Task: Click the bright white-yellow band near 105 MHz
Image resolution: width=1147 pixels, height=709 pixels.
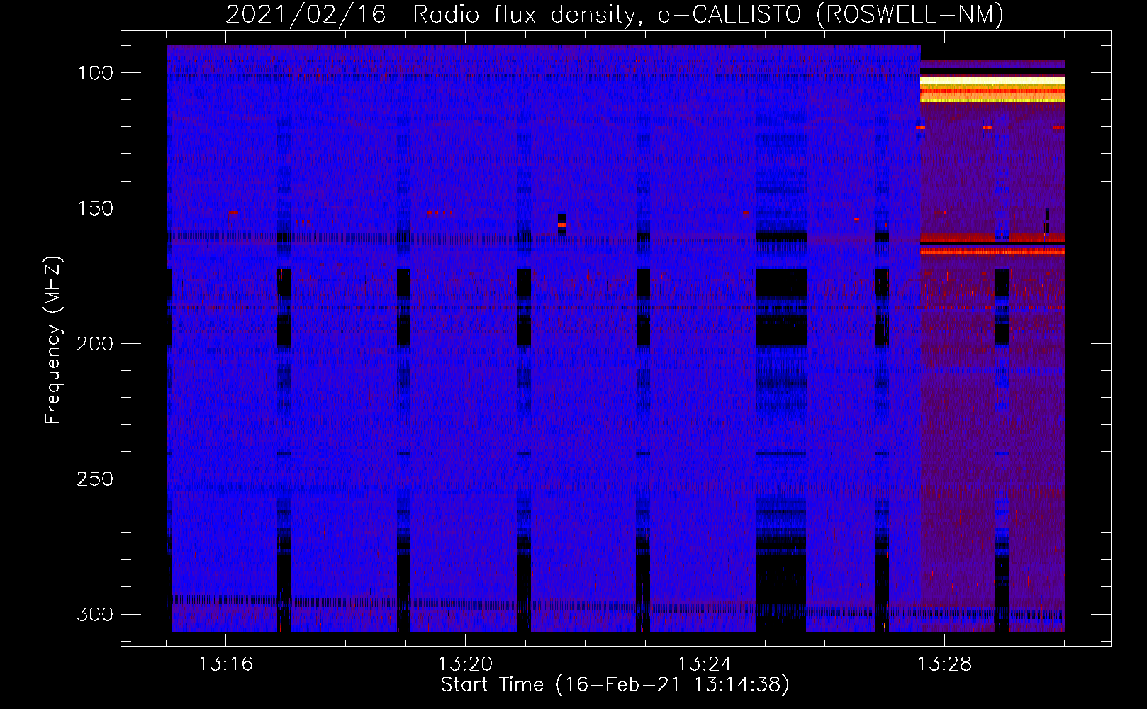Action: [x=992, y=89]
